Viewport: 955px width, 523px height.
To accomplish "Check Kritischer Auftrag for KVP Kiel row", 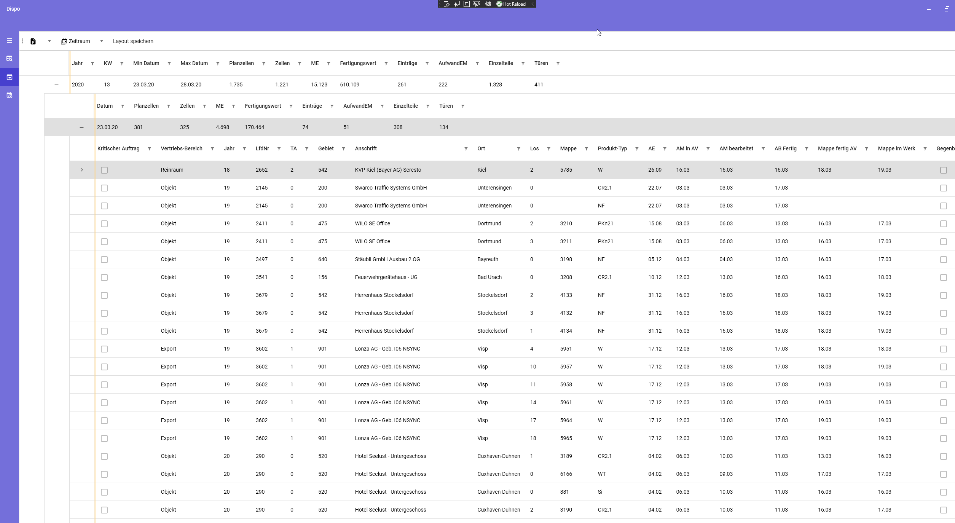I will (104, 170).
